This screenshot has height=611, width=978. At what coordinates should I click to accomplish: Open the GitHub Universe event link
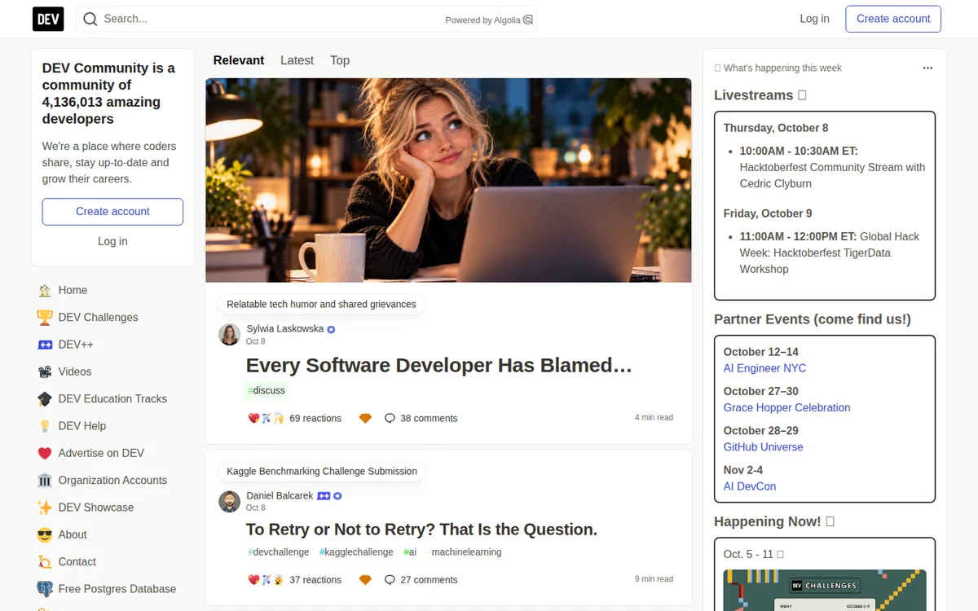pyautogui.click(x=763, y=446)
